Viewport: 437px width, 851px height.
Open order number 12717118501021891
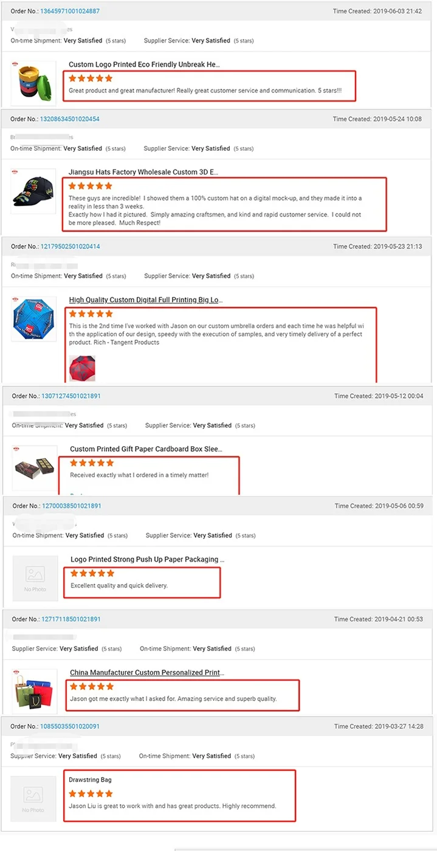pos(71,619)
